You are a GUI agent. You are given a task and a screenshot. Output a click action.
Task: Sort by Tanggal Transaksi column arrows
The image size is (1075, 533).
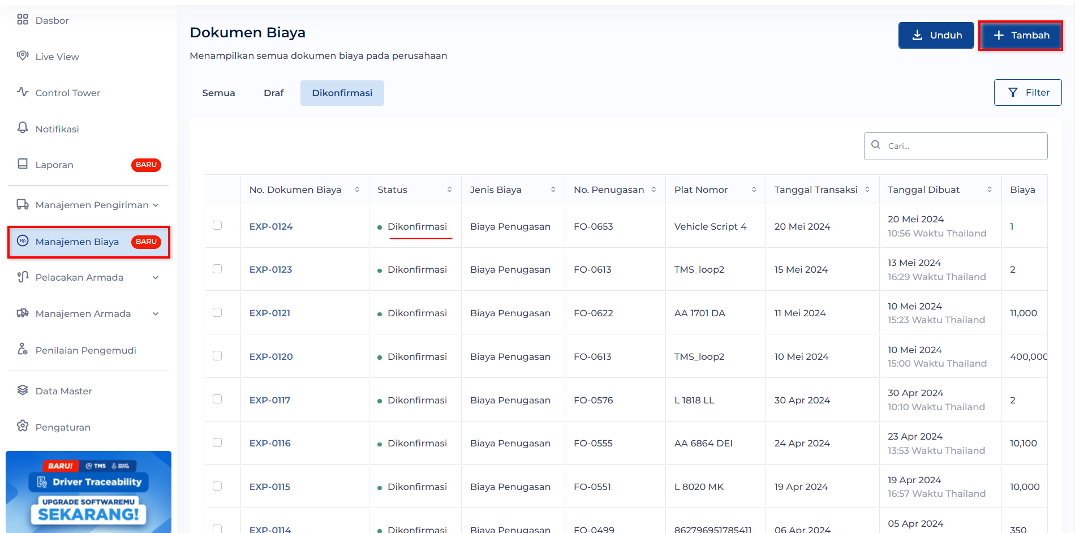[x=867, y=190]
